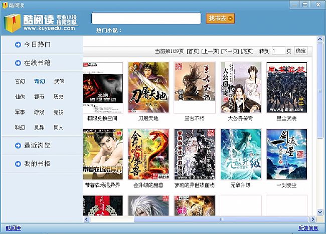This screenshot has height=234, width=326.
Task: Click the 无敌升级 title text
Action: click(240, 185)
